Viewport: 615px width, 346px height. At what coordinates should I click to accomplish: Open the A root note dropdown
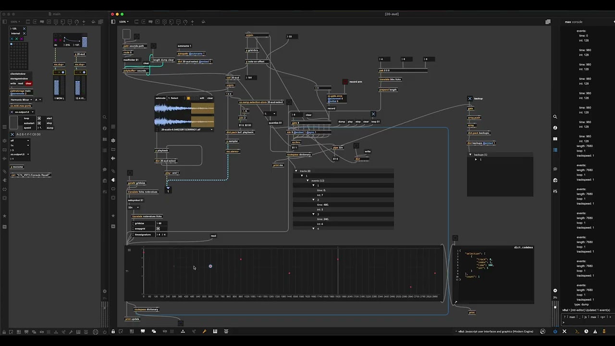(x=38, y=99)
